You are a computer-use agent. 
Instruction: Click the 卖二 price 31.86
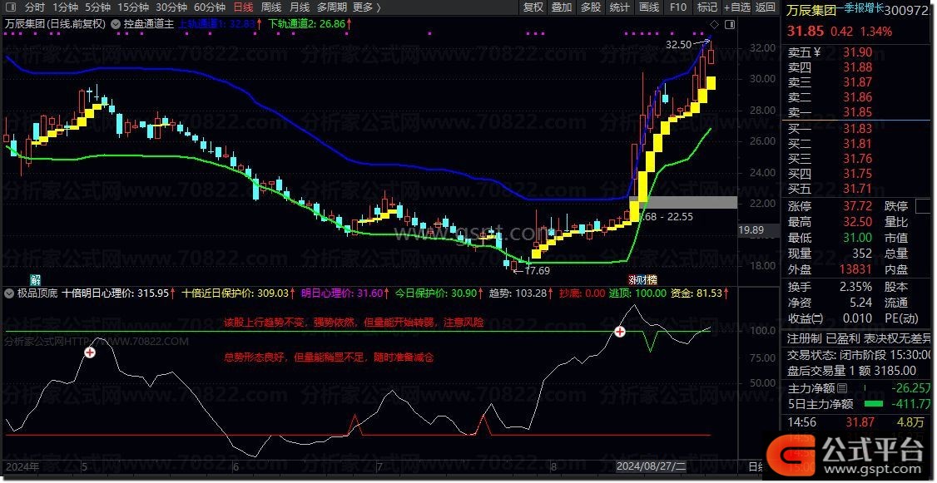[x=857, y=97]
